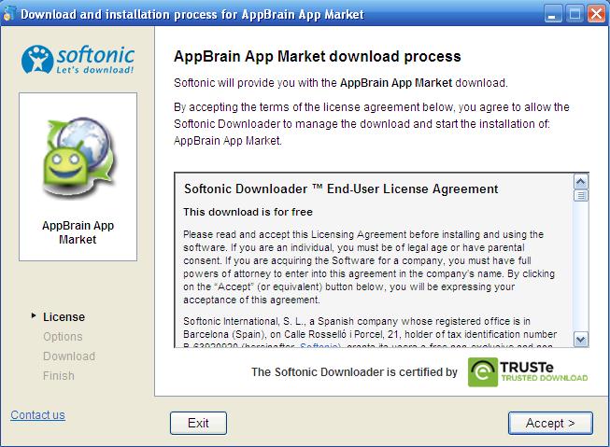610x447 pixels.
Task: Click inside the license agreement text box
Action: coord(374,271)
